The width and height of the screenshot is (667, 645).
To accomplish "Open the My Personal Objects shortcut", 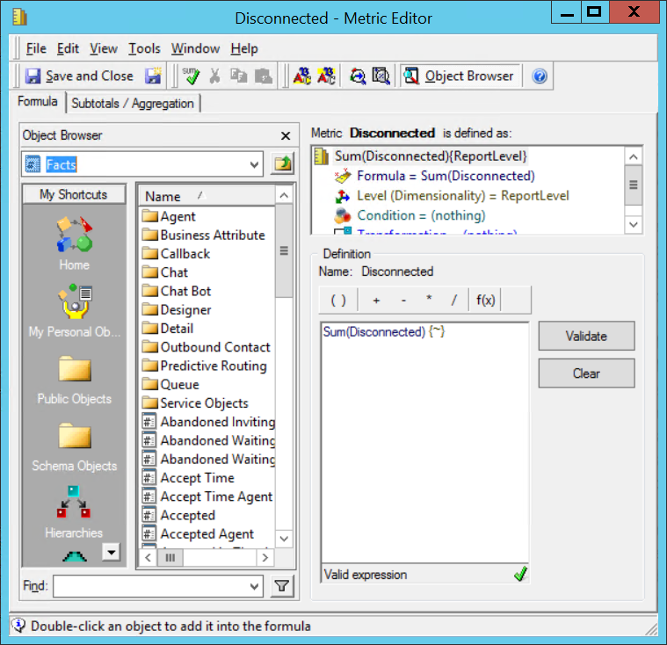I will [x=74, y=305].
